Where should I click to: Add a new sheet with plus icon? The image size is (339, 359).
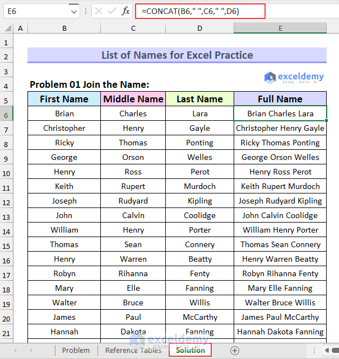coord(235,351)
